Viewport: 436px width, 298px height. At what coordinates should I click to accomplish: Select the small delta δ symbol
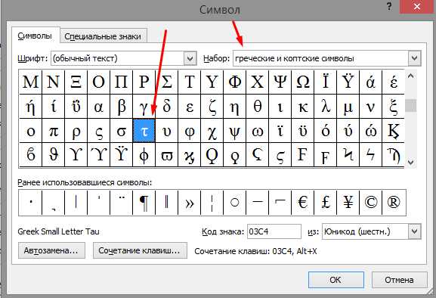tap(167, 107)
